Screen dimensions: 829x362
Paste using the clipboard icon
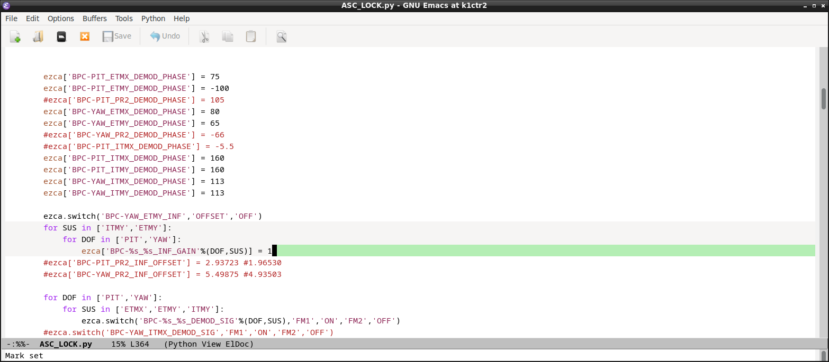pyautogui.click(x=251, y=36)
